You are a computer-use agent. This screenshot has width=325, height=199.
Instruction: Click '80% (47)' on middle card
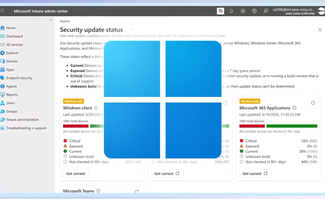point(222,162)
